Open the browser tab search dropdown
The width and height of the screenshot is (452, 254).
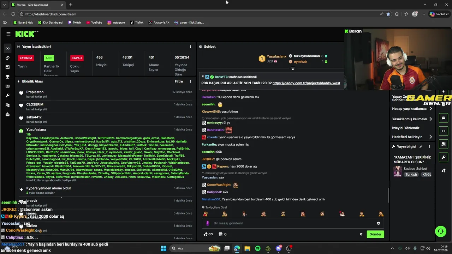click(x=5, y=5)
